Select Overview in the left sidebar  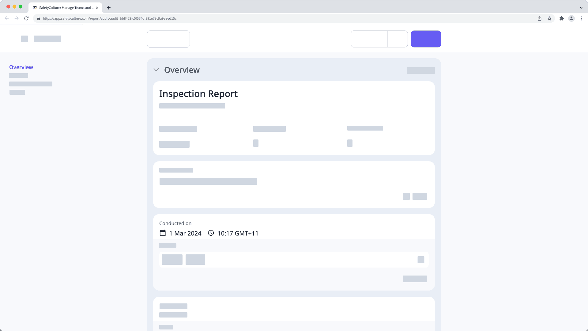click(21, 67)
